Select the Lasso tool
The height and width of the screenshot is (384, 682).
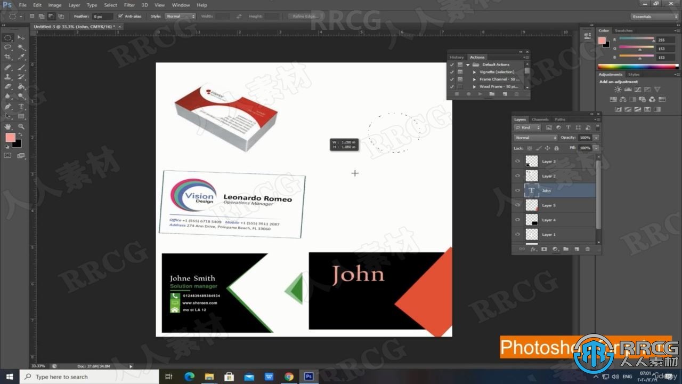click(8, 47)
